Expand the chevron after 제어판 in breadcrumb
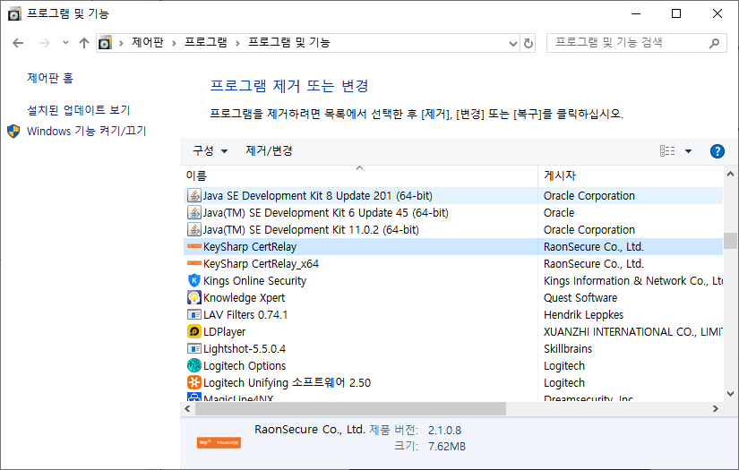This screenshot has height=470, width=739. click(x=174, y=43)
